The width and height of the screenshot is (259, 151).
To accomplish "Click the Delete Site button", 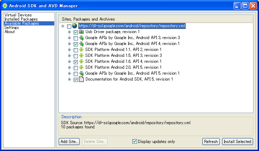I will tap(95, 142).
